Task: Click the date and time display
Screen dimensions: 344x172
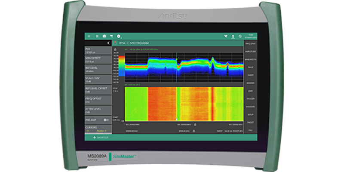Action: [x=251, y=36]
